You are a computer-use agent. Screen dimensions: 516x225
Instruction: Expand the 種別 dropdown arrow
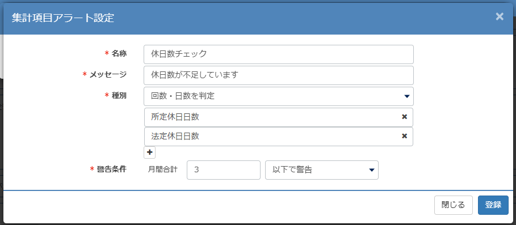pos(406,96)
